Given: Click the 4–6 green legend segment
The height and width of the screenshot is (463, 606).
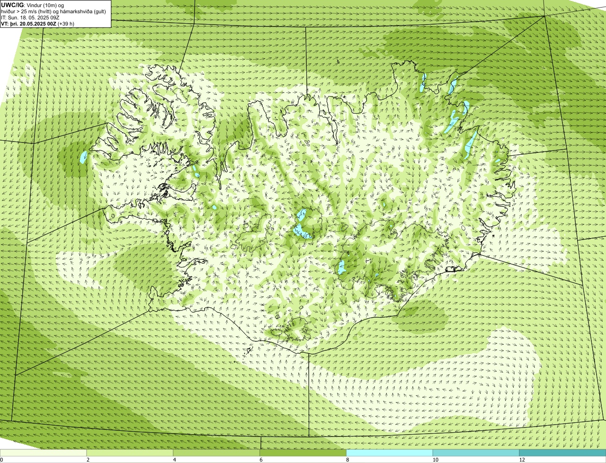Looking at the screenshot, I should pyautogui.click(x=217, y=453).
